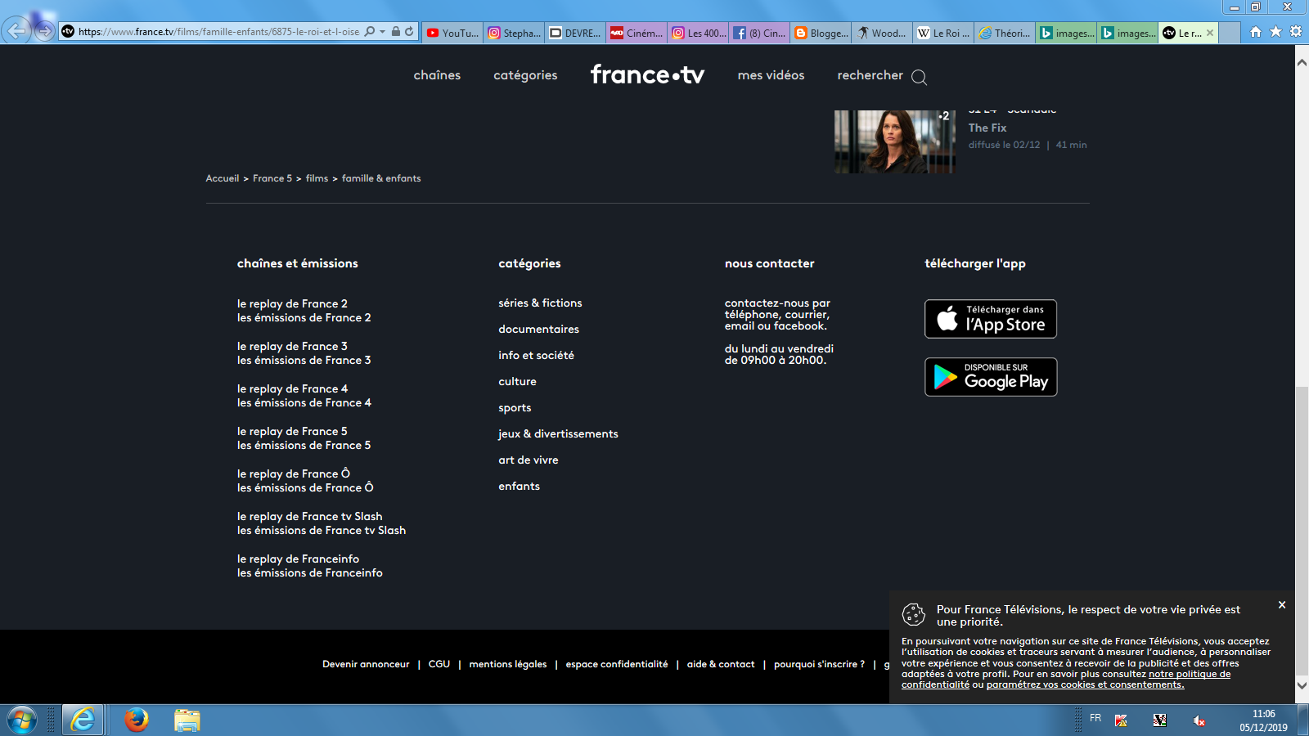The width and height of the screenshot is (1309, 736).
Task: Switch to the Wood... tab
Action: click(x=882, y=33)
